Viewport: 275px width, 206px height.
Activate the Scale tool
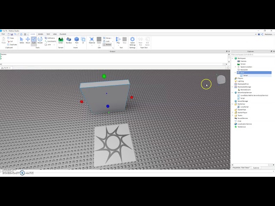34,40
